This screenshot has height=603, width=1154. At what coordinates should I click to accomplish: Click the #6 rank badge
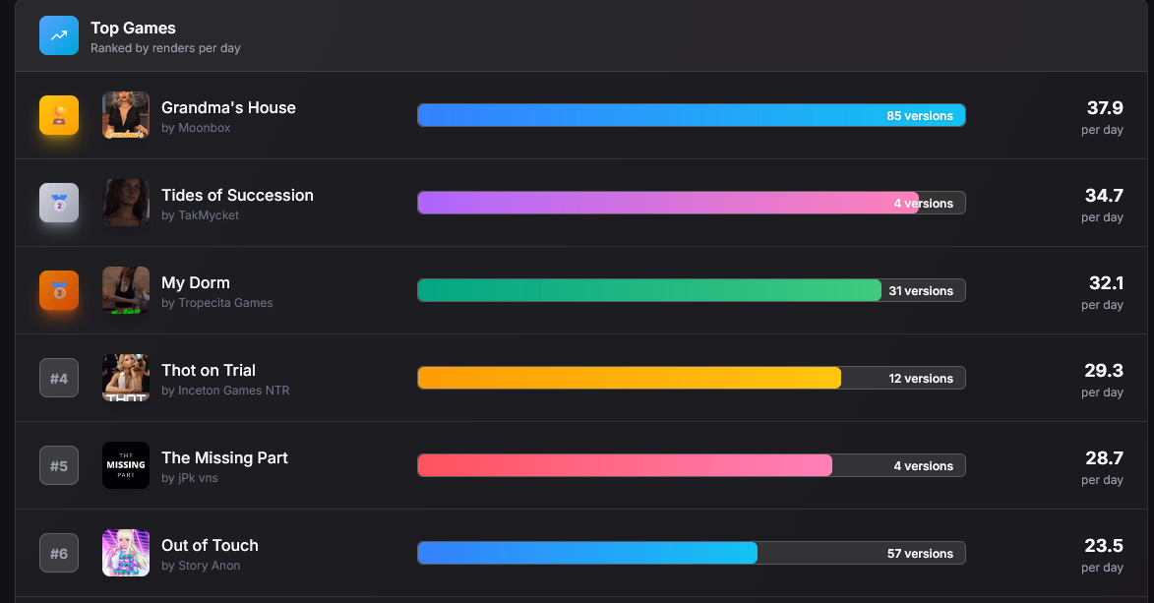point(59,553)
